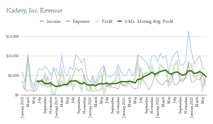This screenshot has width=213, height=124.
Task: Click the $10,000 y-axis label
Action: click(12, 56)
